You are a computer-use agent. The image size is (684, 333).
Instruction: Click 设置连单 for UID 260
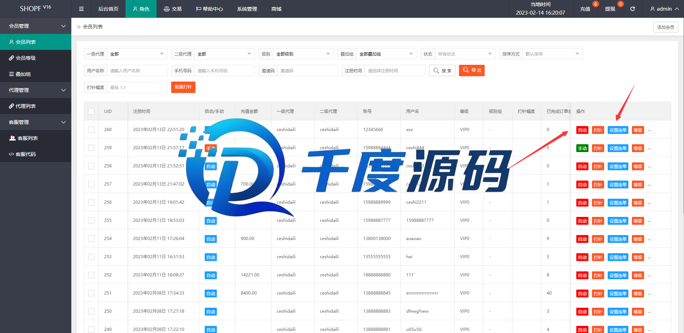point(618,130)
